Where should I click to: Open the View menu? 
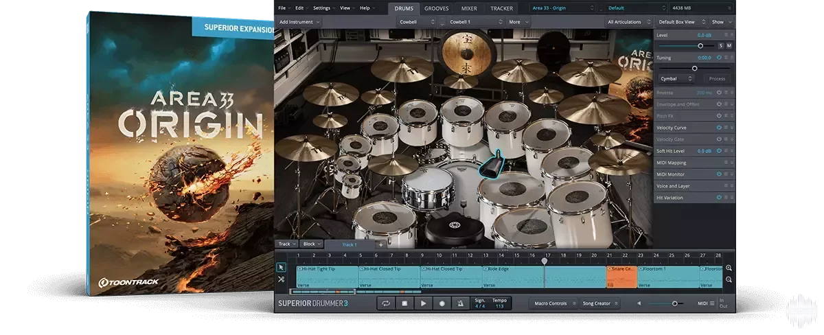(x=347, y=8)
